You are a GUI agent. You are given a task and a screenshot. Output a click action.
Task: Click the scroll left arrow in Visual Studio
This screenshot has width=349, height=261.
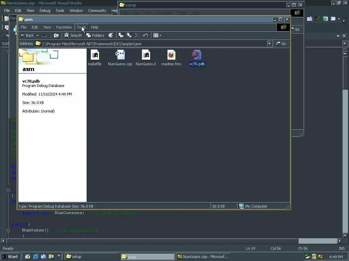coord(3,241)
